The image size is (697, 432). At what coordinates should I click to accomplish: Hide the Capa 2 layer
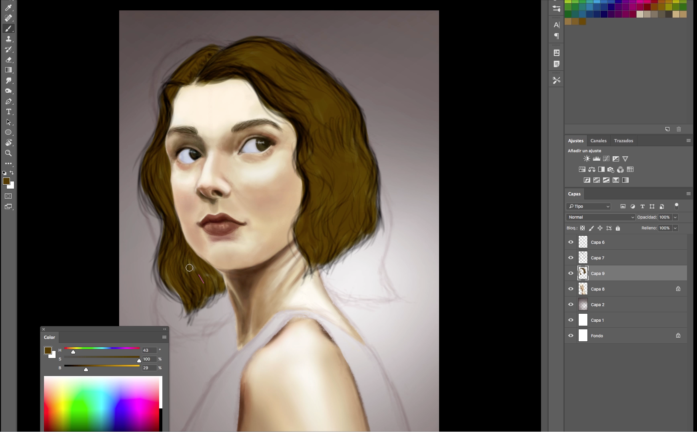point(571,305)
